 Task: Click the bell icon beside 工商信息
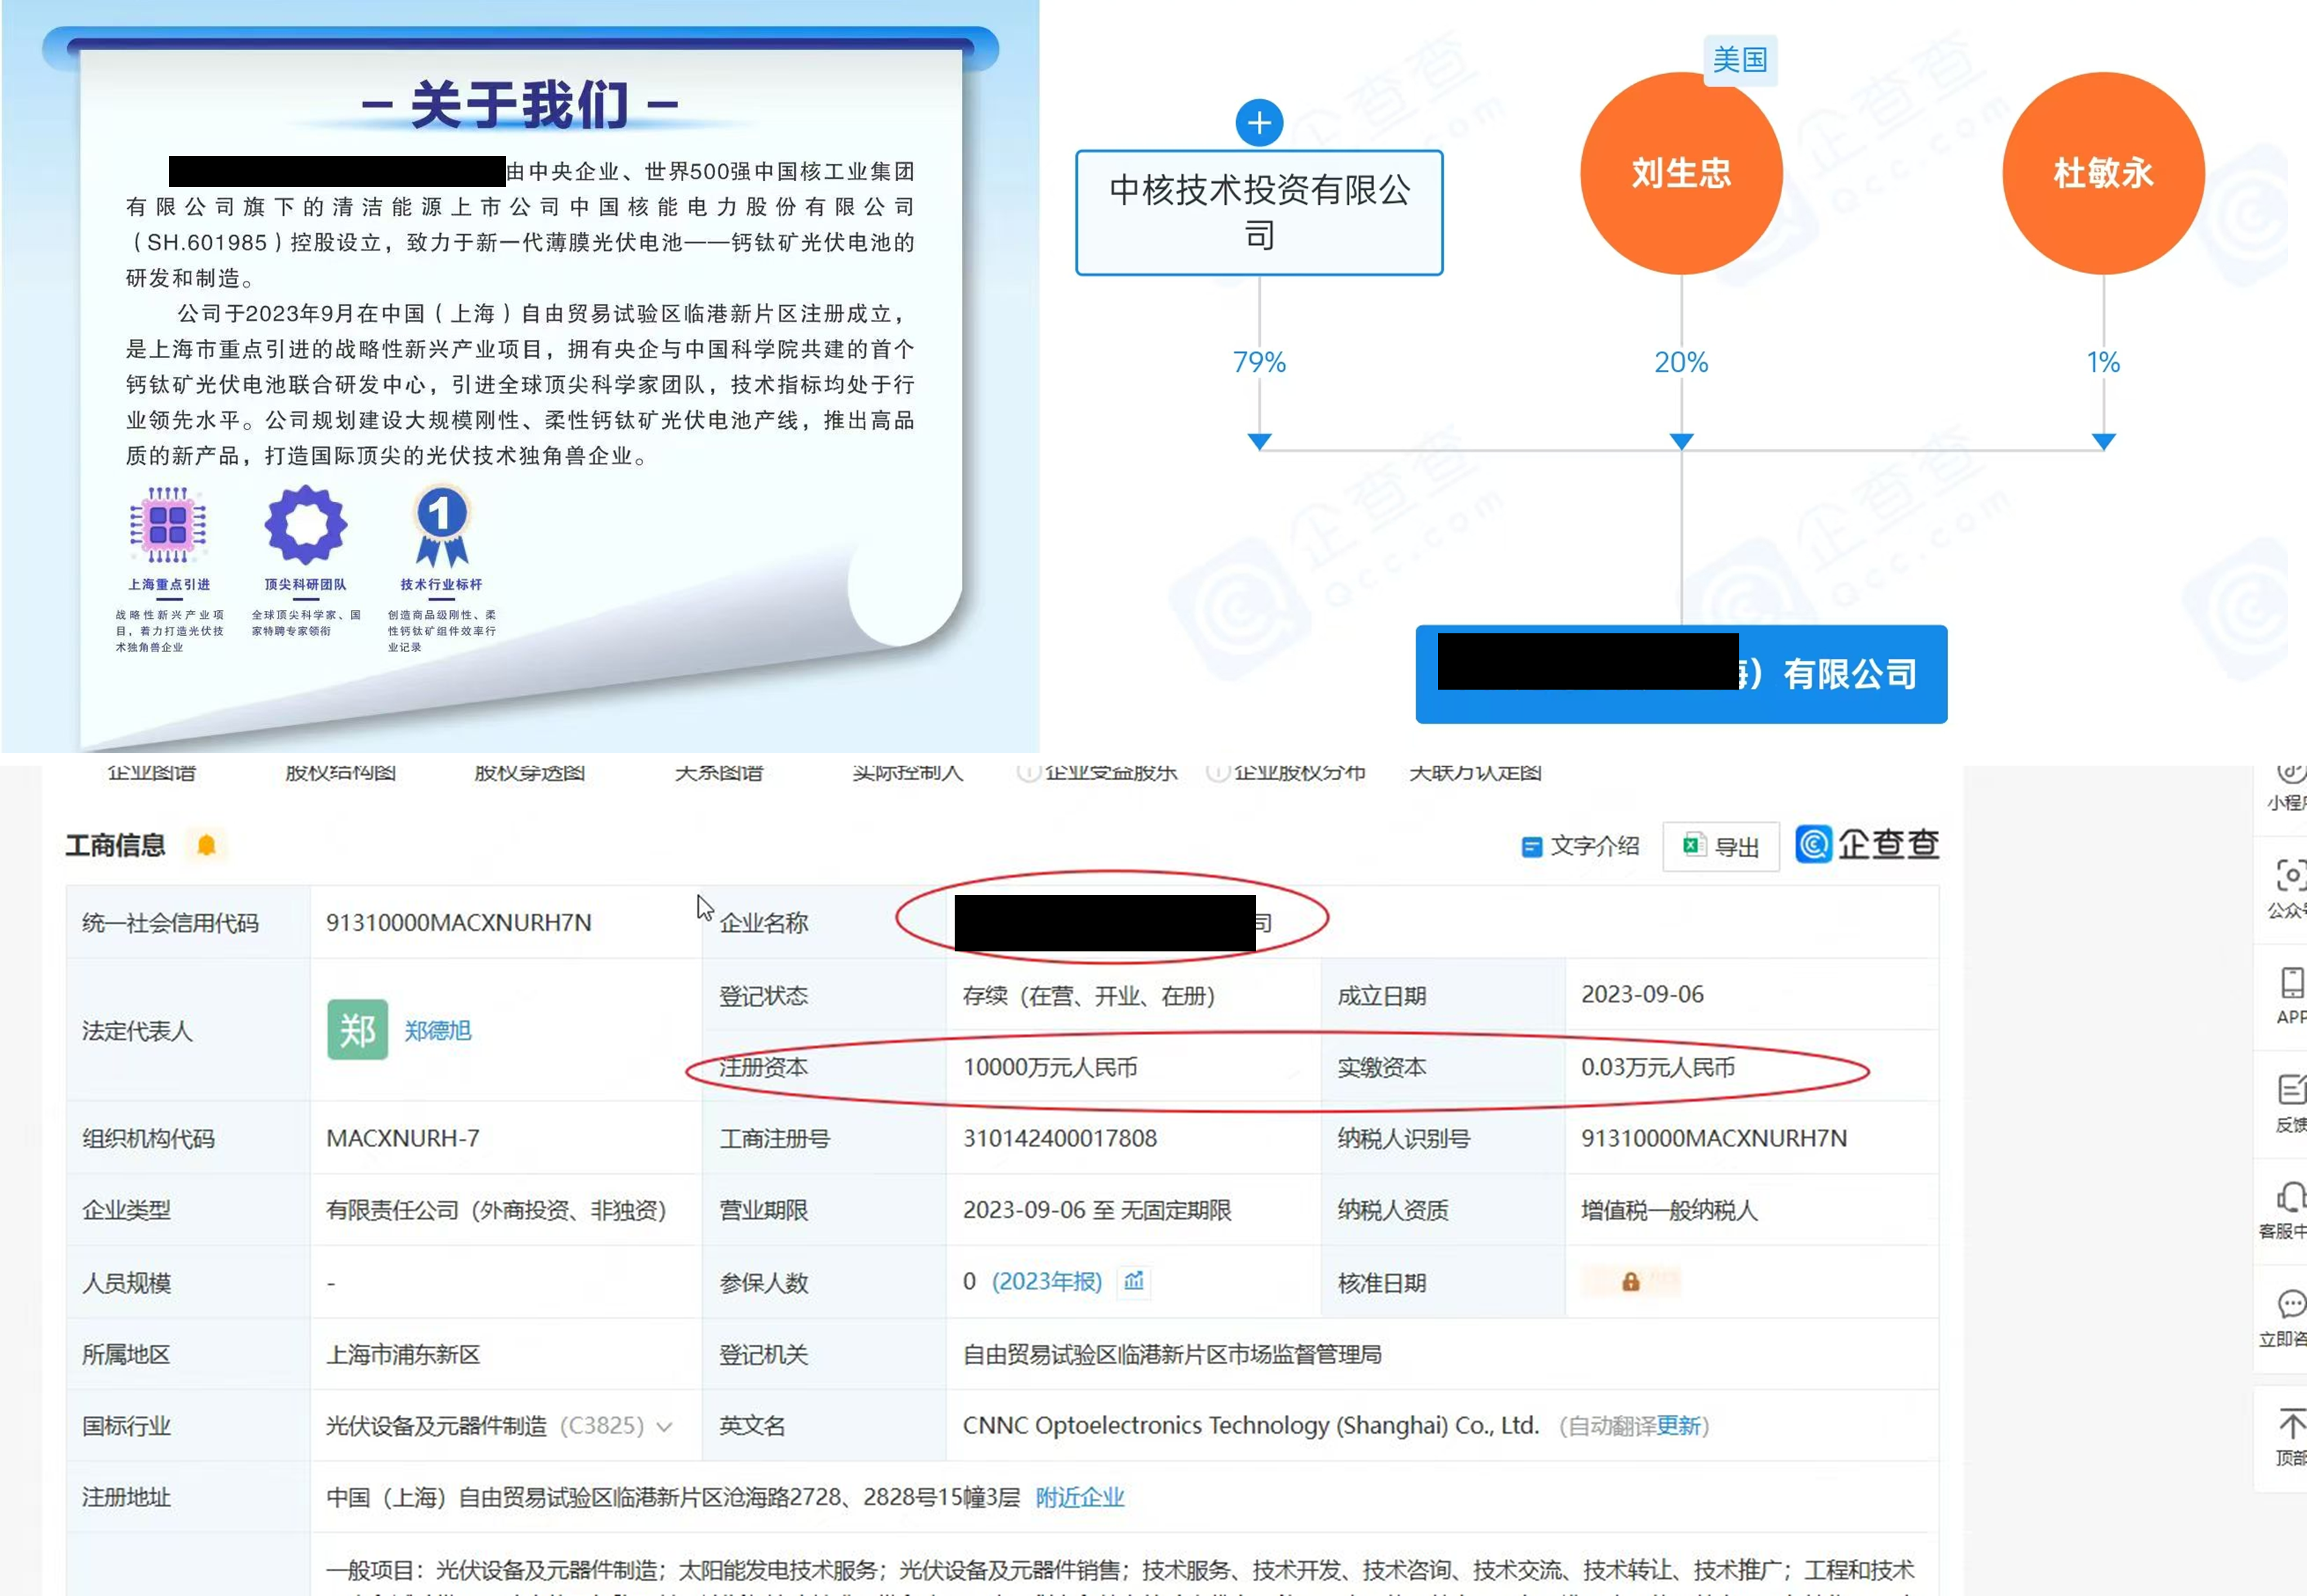pos(206,845)
